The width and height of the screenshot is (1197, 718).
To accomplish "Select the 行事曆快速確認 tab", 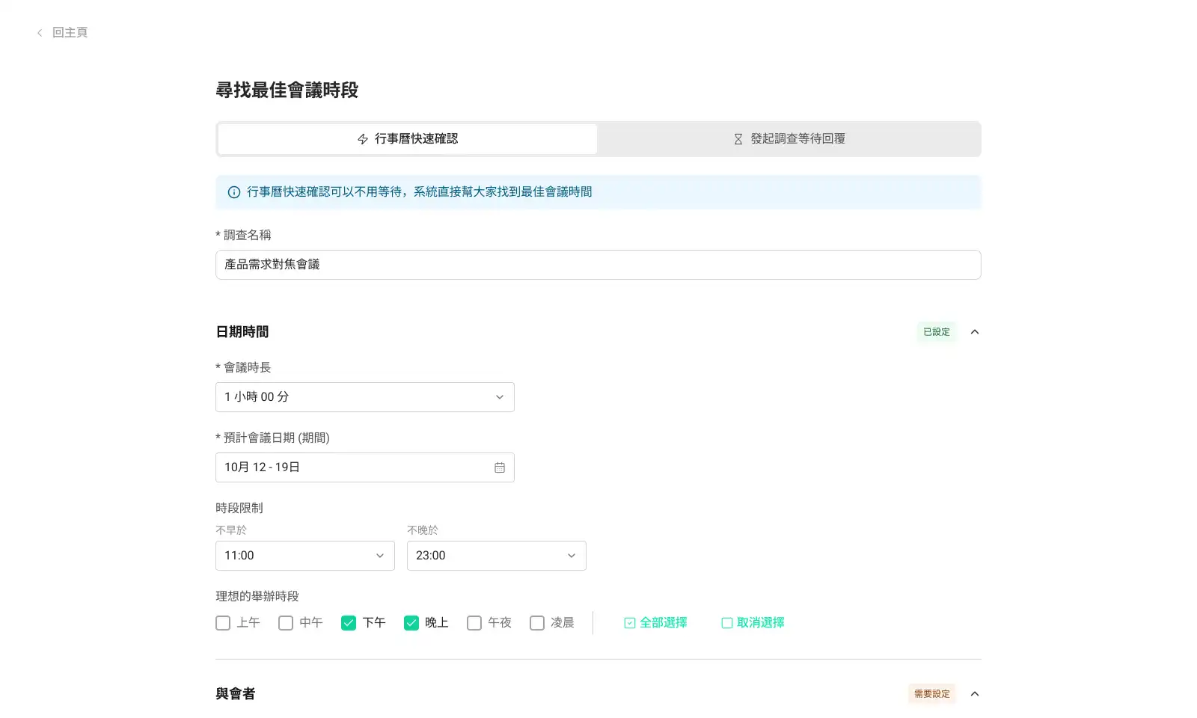I will coord(408,139).
